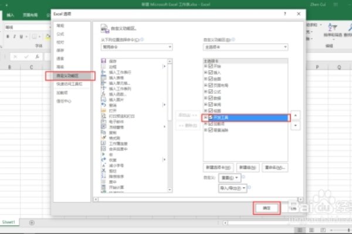Open the 导入/导出 dropdown button
This screenshot has height=234, width=352.
coord(232,188)
